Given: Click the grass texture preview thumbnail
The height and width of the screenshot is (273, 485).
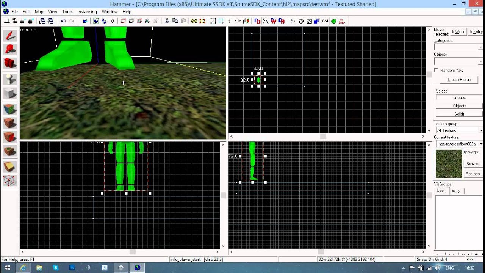Looking at the screenshot, I should (x=449, y=164).
